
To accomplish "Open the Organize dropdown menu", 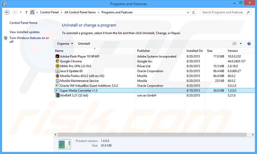I will [65, 44].
